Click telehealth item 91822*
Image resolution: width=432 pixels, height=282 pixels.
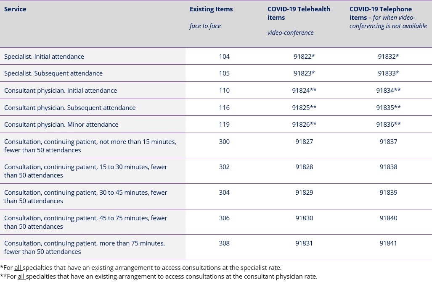coord(304,56)
